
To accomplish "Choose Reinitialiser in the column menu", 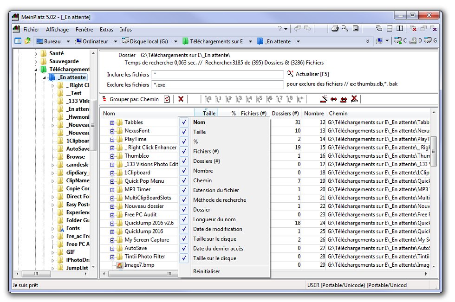I will click(x=207, y=271).
